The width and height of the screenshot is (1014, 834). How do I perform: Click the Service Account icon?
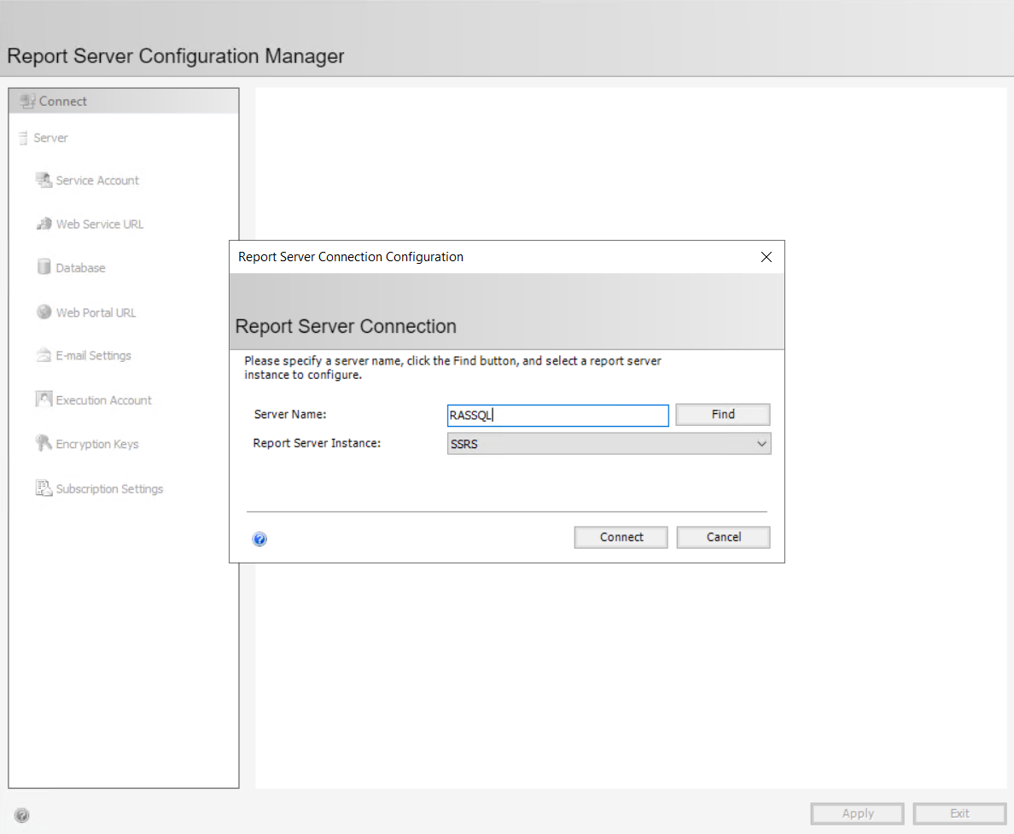point(44,180)
